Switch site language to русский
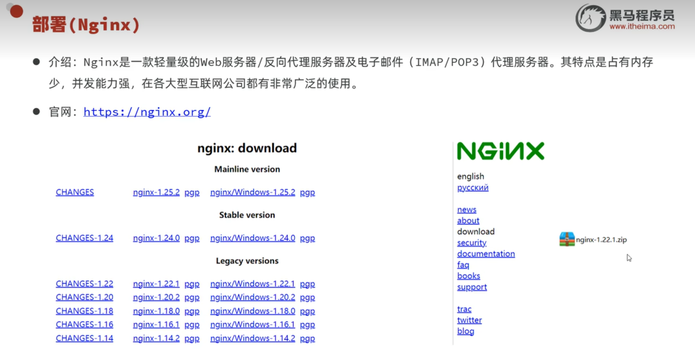Image resolution: width=695 pixels, height=362 pixels. pyautogui.click(x=473, y=188)
